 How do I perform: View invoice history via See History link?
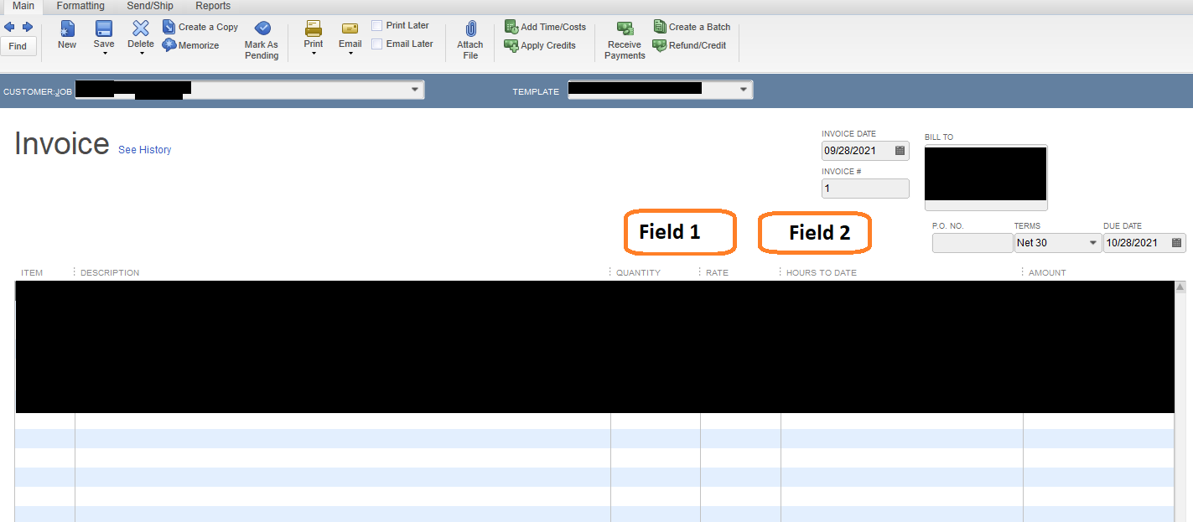(x=144, y=150)
